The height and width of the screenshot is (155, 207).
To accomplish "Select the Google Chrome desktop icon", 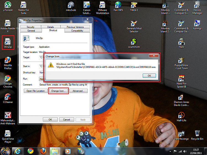I will pos(8,81).
